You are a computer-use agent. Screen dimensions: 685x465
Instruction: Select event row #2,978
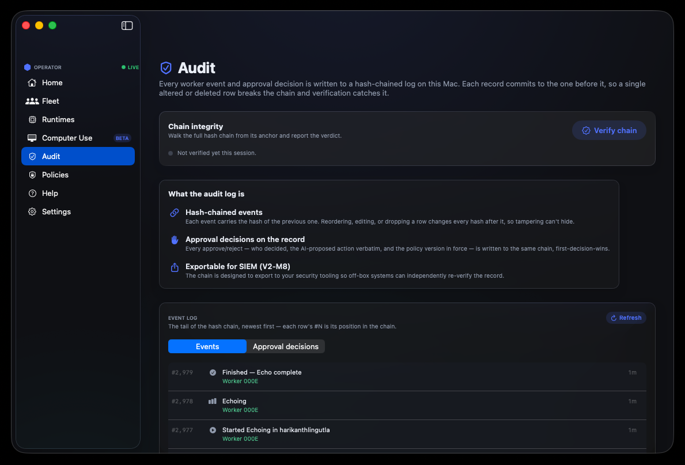pos(407,406)
